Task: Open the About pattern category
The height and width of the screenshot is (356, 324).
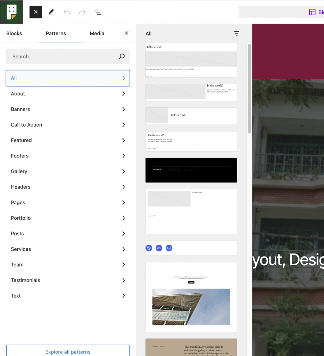Action: point(68,94)
